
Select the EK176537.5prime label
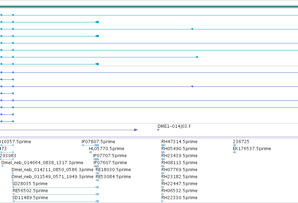coord(252,149)
